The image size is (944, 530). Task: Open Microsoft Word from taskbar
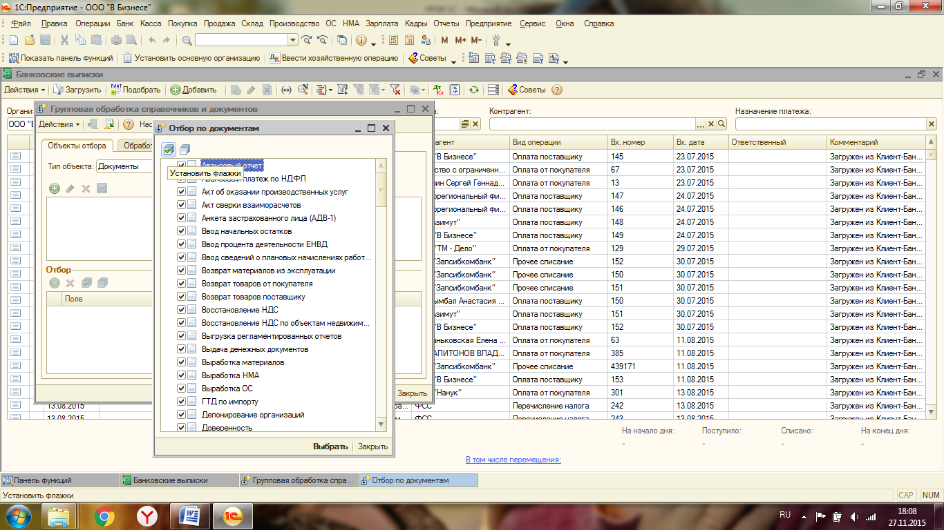click(189, 516)
